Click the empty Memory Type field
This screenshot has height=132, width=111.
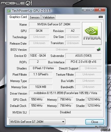click(41, 81)
